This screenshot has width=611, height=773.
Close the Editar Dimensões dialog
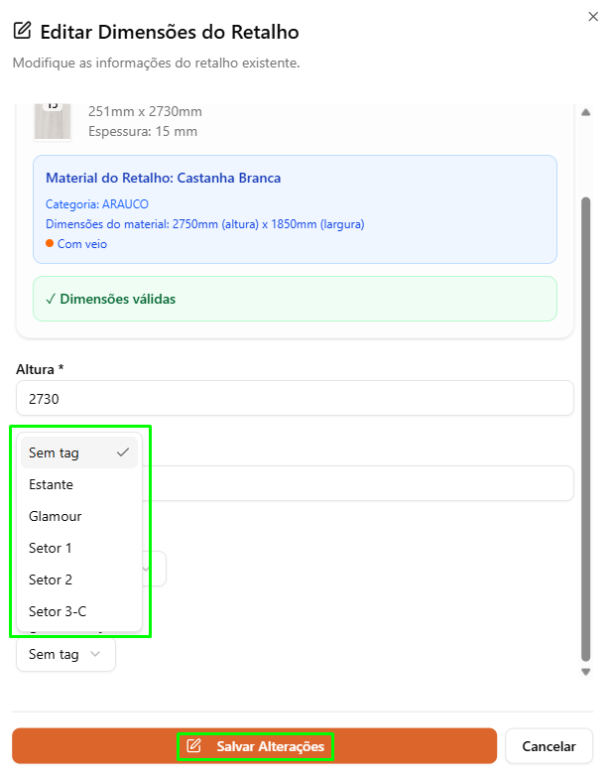[x=593, y=17]
